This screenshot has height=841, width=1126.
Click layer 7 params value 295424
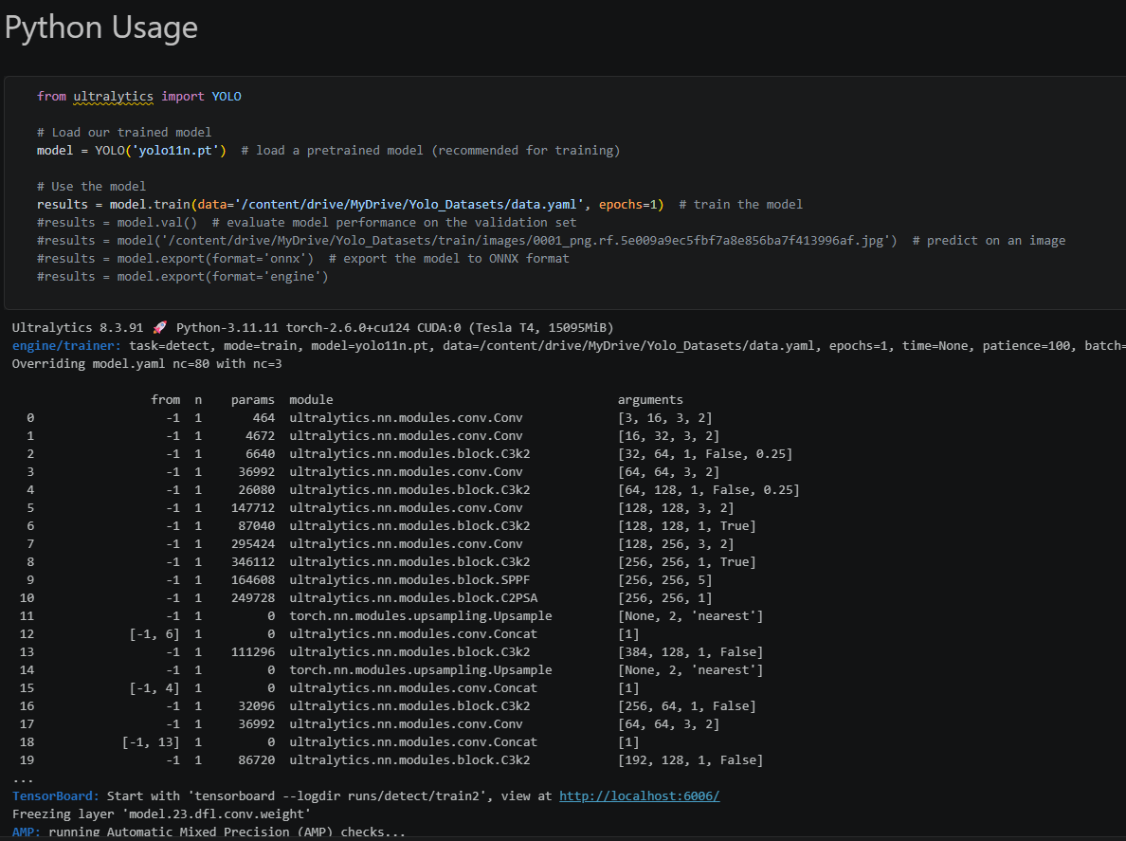point(253,543)
